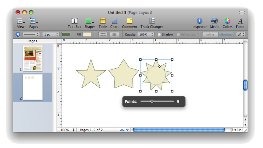Toggle the Shadow checkbox

point(159,34)
